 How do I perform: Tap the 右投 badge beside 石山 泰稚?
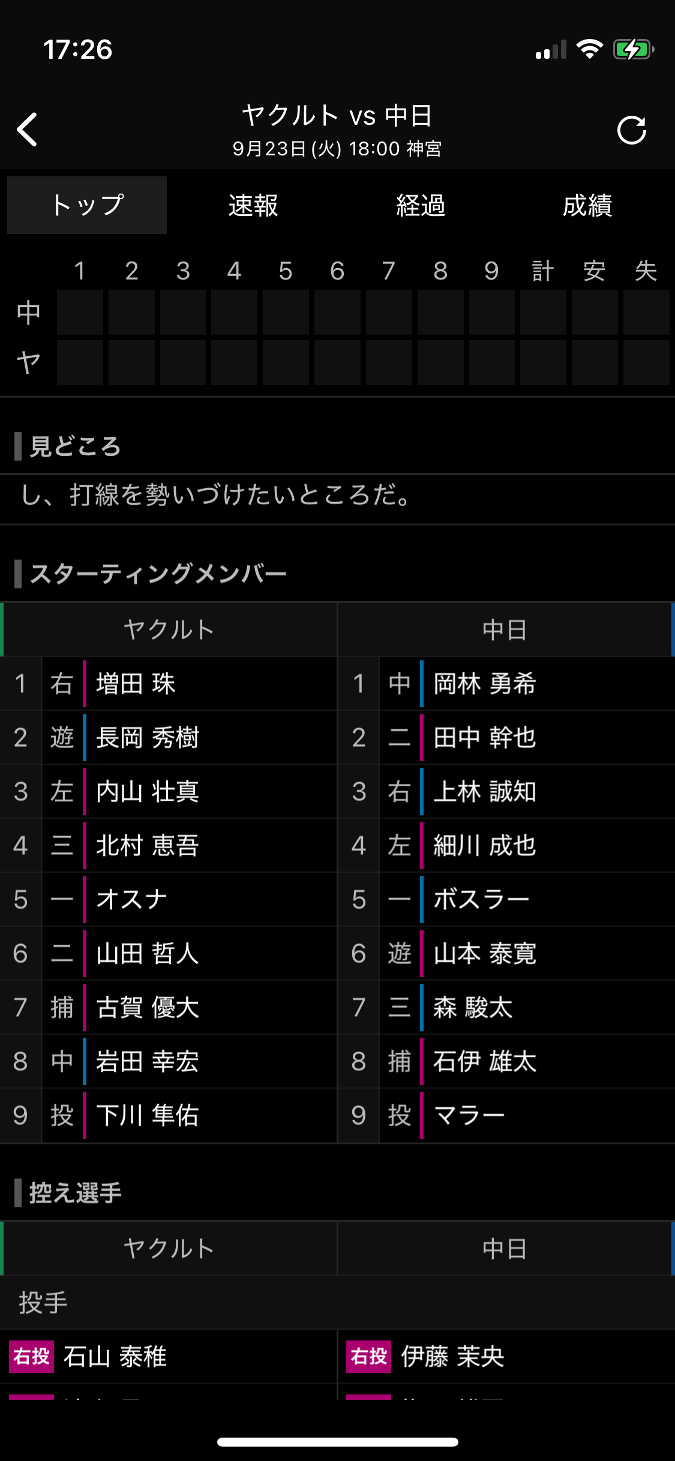pyautogui.click(x=32, y=1356)
